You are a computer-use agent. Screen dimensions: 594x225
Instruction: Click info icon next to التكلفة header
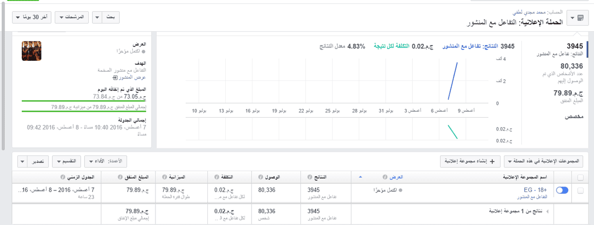click(217, 178)
